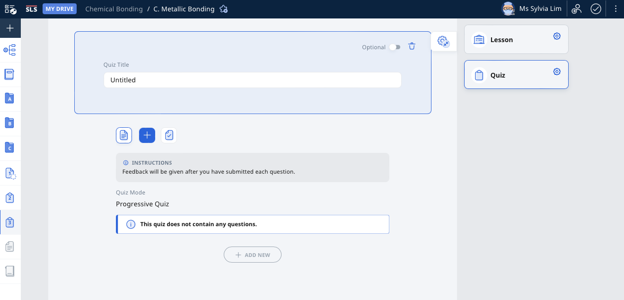Screen dimensions: 624x300
Task: Open Chemical Bonding from the breadcrumb
Action: coord(114,9)
